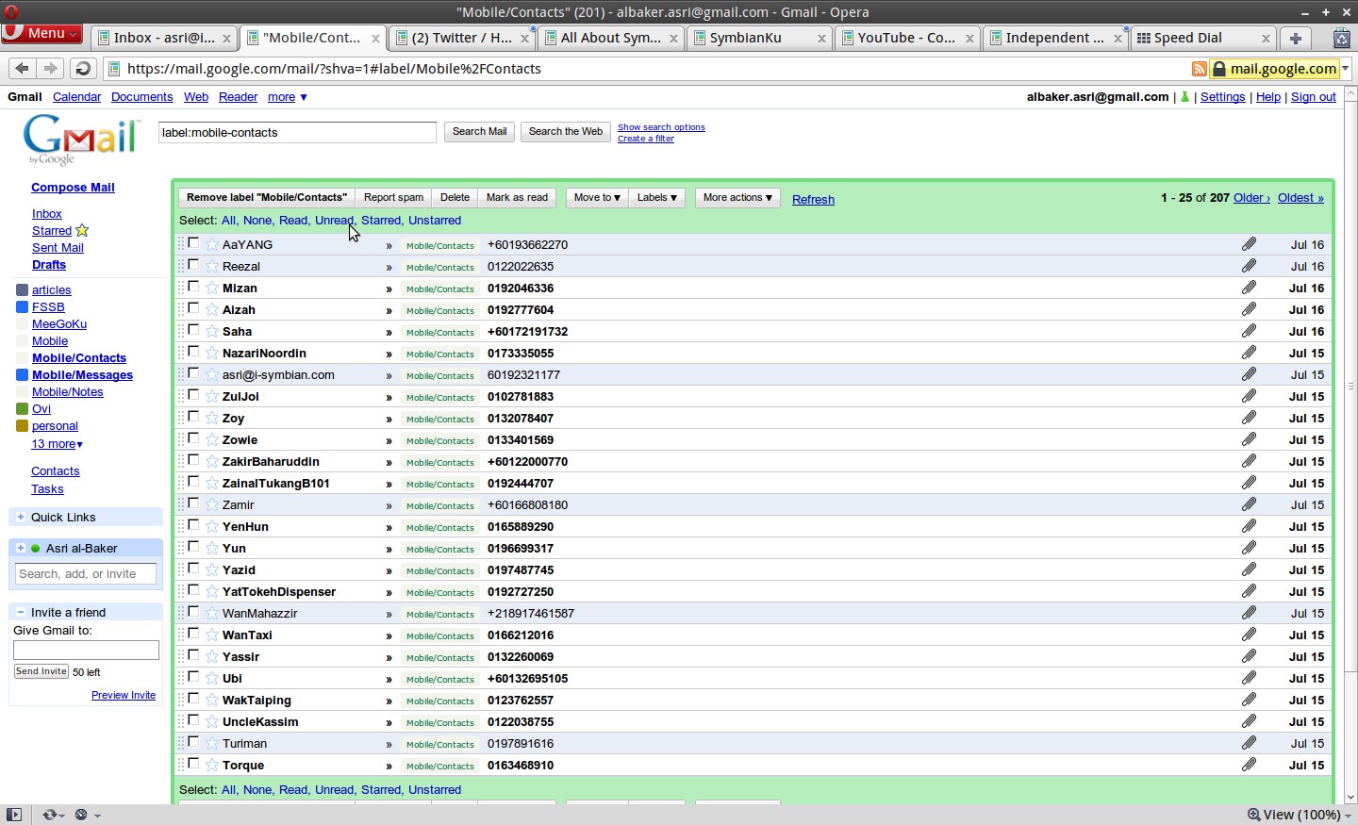The width and height of the screenshot is (1358, 825).
Task: Click the green chat status dot for Asri al-Baker
Action: pos(35,548)
